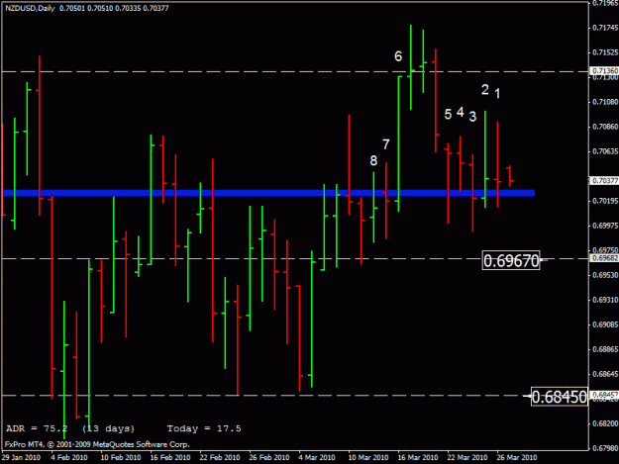Click the 10 Feb 2010 date label
Image resolution: width=619 pixels, height=464 pixels.
(121, 457)
